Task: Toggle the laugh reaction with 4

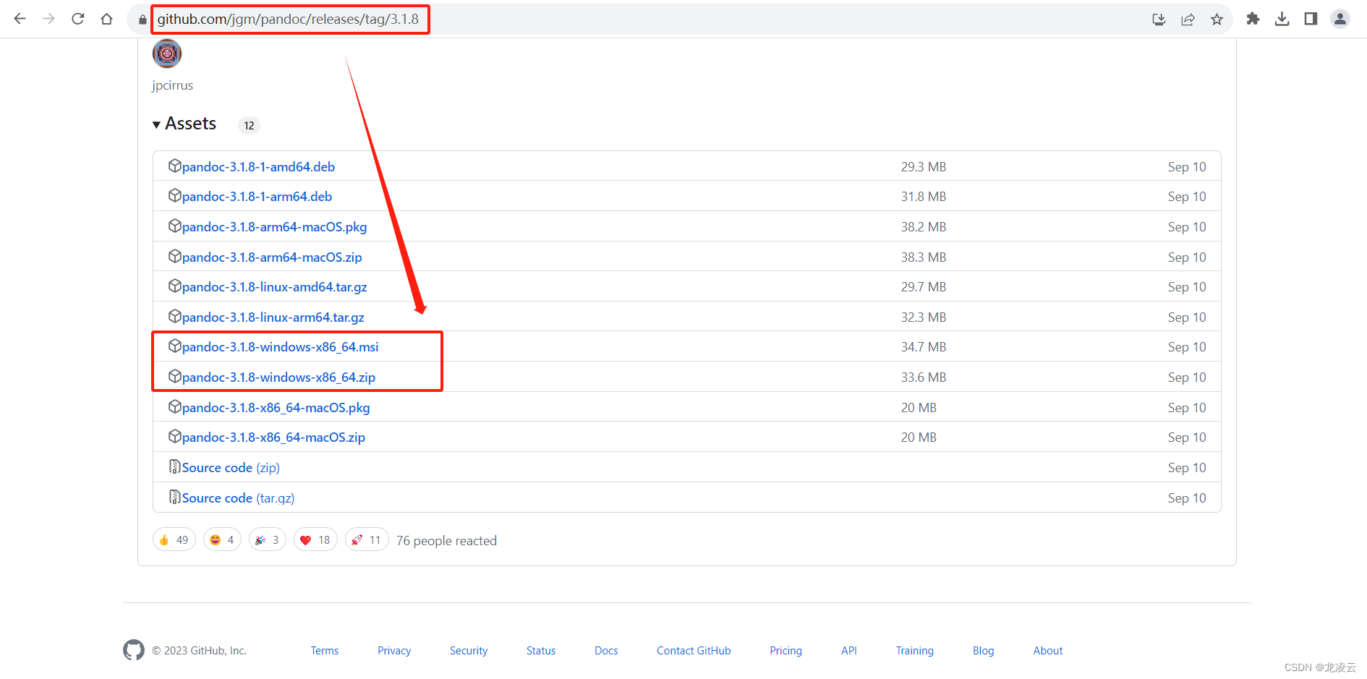Action: [x=222, y=539]
